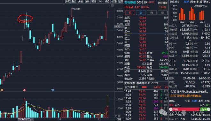Viewport: 211px width, 121px height.
Task: Select the 本周 sentiment period tab
Action: (x=194, y=101)
